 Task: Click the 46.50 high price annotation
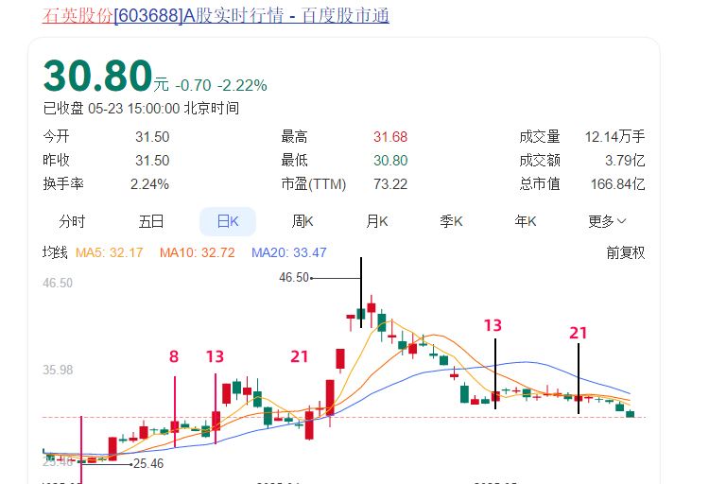coord(294,277)
